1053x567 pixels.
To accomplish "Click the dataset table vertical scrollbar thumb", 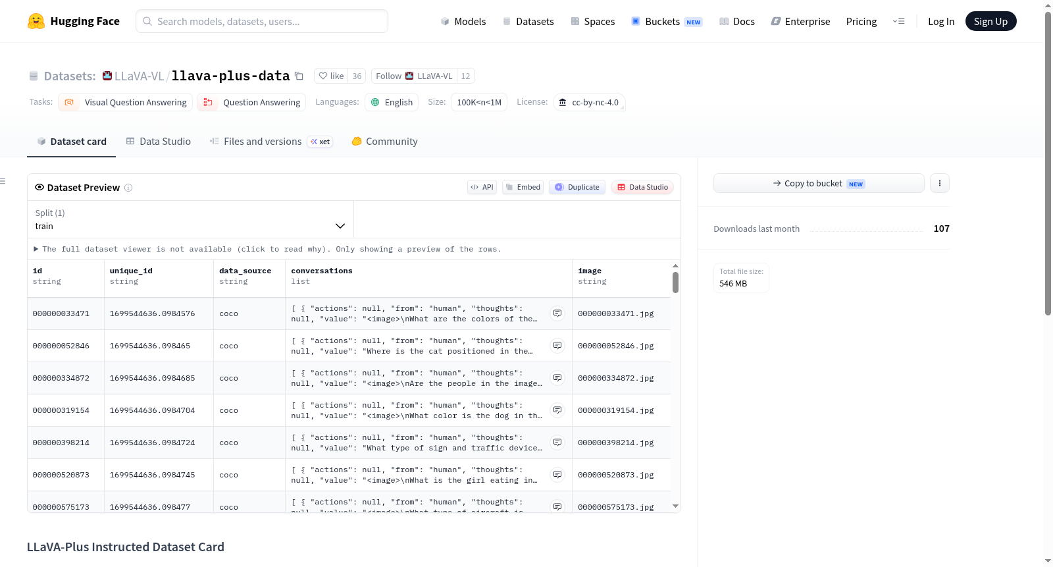I will click(675, 283).
